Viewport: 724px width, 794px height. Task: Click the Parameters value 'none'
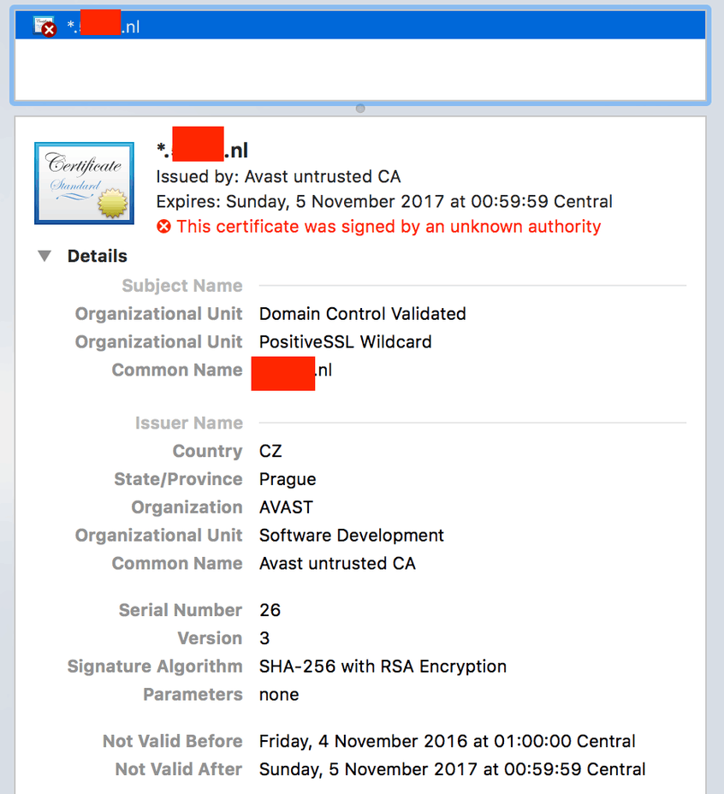(x=279, y=695)
